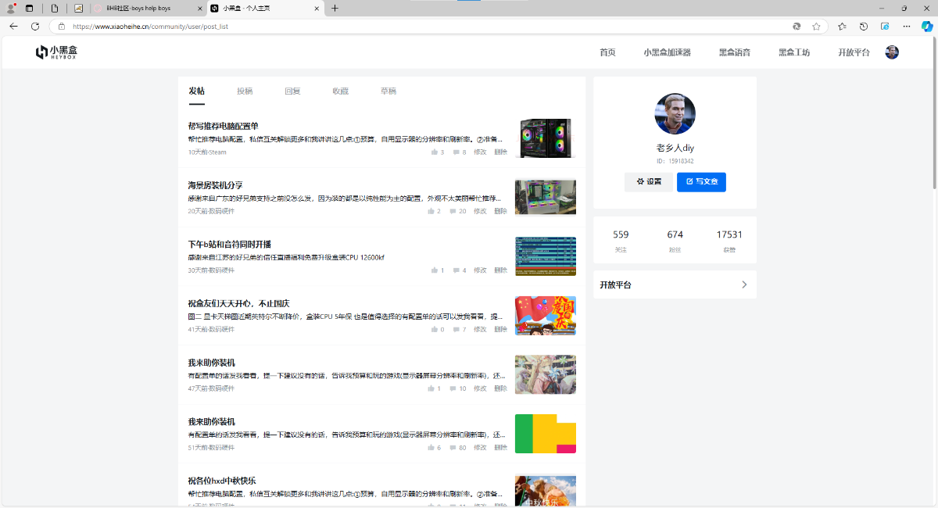938x508 pixels.
Task: Open 黑盒语音 navigation item
Action: [x=735, y=52]
